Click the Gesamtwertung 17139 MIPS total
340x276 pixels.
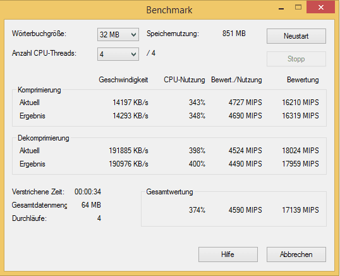tap(300, 210)
